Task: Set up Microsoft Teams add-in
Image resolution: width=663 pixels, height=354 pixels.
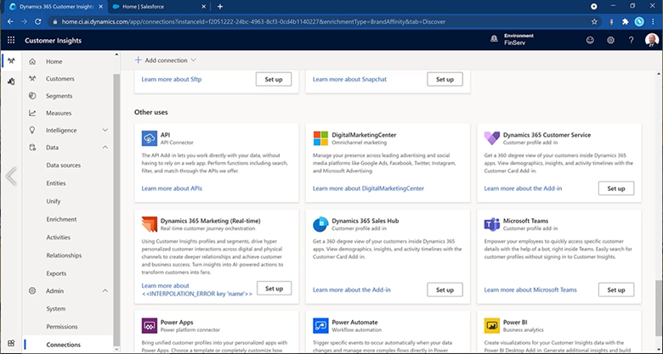Action: [616, 289]
